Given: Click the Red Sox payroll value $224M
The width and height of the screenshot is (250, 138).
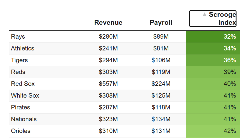Looking at the screenshot, I should (x=161, y=84).
